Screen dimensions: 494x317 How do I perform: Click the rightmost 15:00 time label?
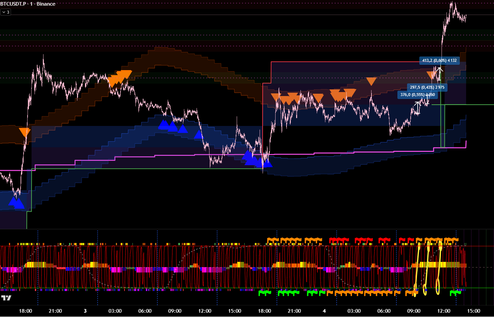[473, 311]
